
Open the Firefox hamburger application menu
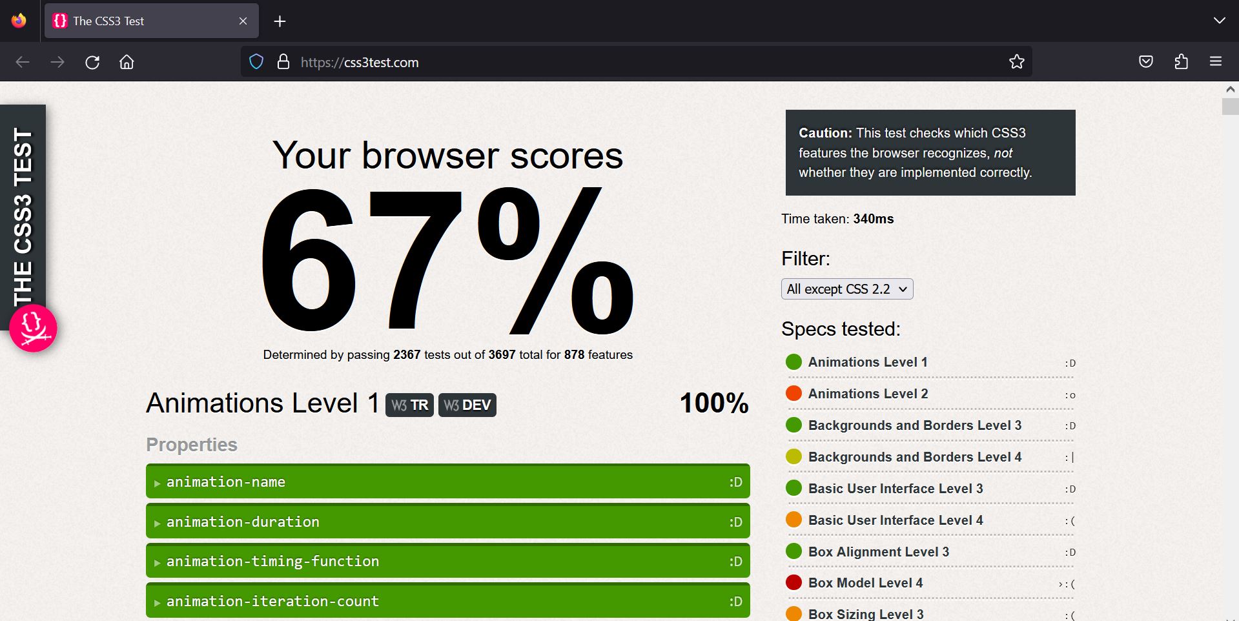pyautogui.click(x=1215, y=62)
